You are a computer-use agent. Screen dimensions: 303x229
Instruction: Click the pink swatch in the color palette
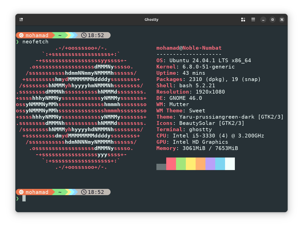pyautogui.click(x=171, y=164)
